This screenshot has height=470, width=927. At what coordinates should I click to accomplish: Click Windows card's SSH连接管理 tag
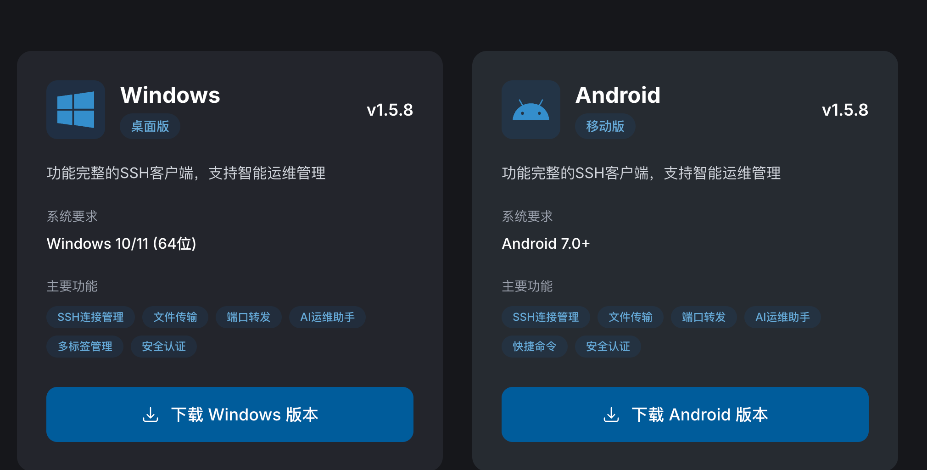pos(90,317)
